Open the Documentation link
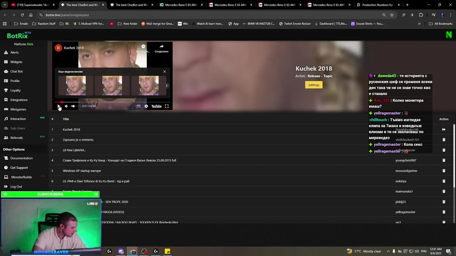This screenshot has width=456, height=256. tap(21, 158)
